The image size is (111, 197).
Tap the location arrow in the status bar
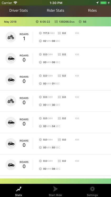97,3
